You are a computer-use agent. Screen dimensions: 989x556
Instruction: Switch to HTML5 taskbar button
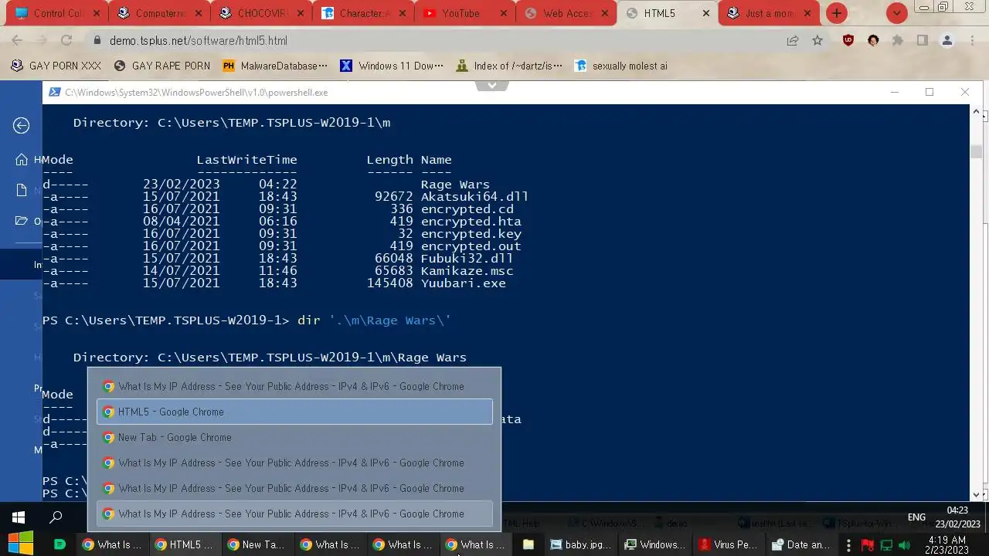coord(184,544)
